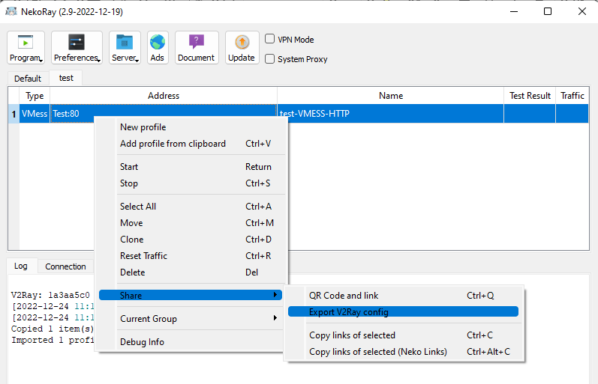Sort by the Test Result column header
Image resolution: width=598 pixels, height=384 pixels.
(x=530, y=96)
